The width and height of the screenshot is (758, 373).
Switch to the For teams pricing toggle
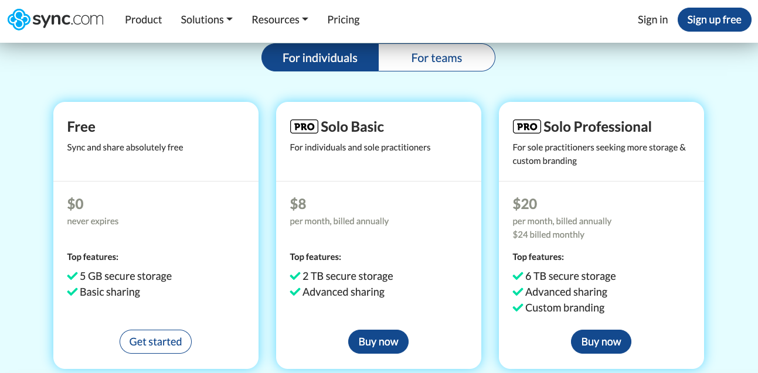click(436, 58)
